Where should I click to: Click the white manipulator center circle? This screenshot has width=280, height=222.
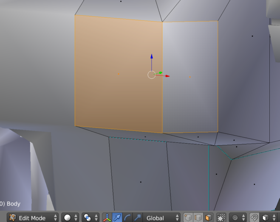pos(152,75)
